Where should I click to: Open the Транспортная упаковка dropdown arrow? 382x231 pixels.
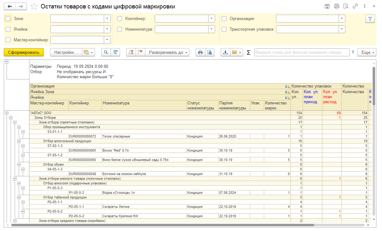coord(342,29)
